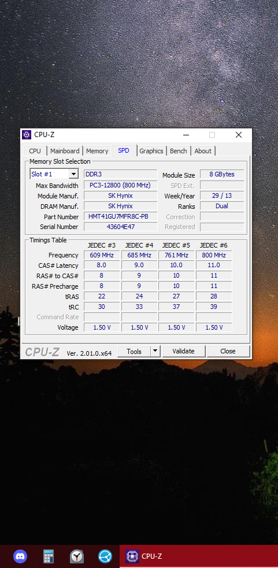Image resolution: width=278 pixels, height=568 pixels.
Task: Click the JEDEC #6 voltage 1.50 V cell
Action: [x=214, y=327]
